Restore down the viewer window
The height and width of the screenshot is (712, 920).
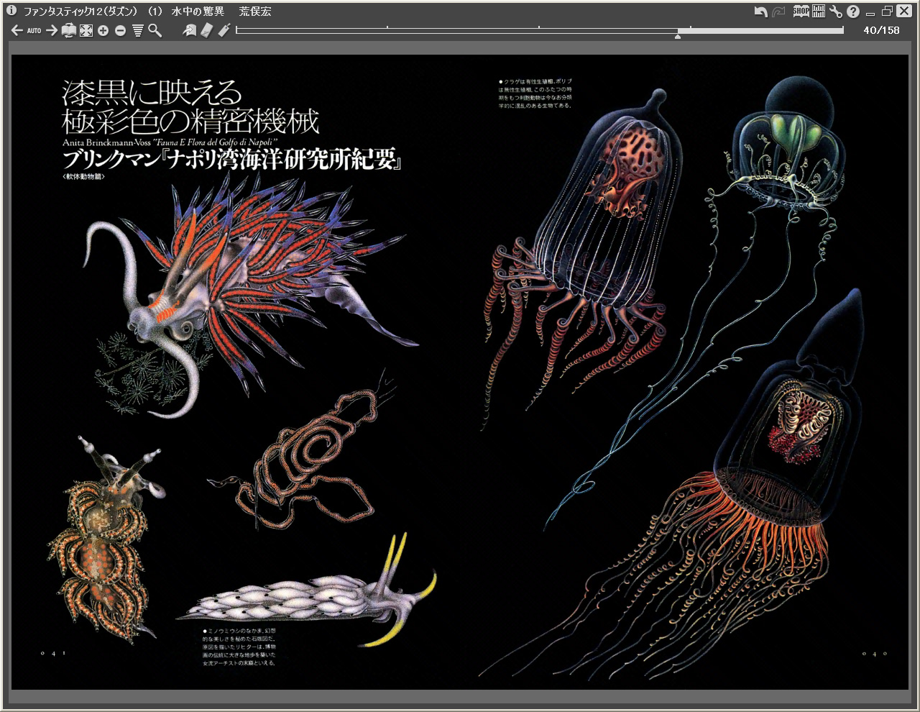tap(887, 12)
